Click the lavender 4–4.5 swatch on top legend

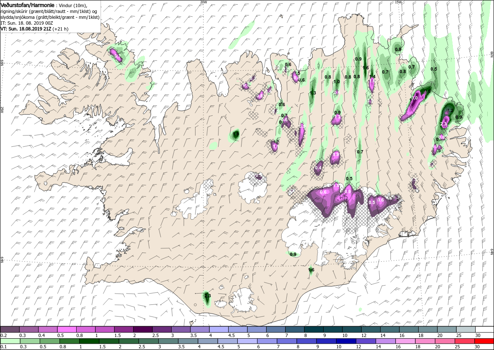point(219,330)
